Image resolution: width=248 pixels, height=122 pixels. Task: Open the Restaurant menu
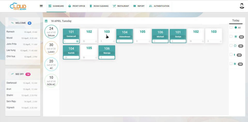pyautogui.click(x=121, y=6)
